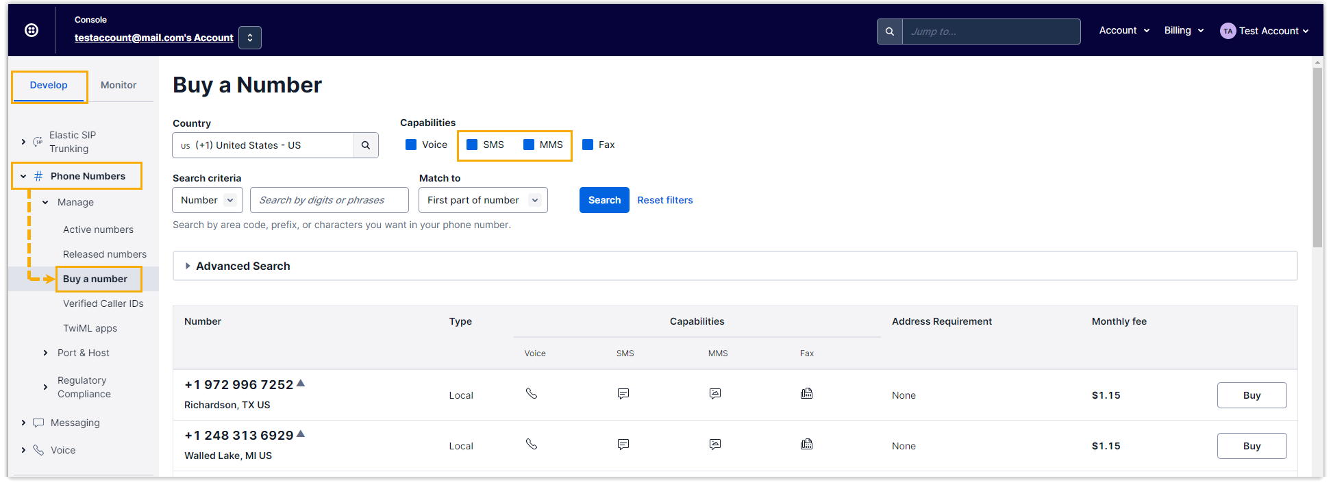
Task: Click the Twilio console home logo icon
Action: click(x=32, y=30)
